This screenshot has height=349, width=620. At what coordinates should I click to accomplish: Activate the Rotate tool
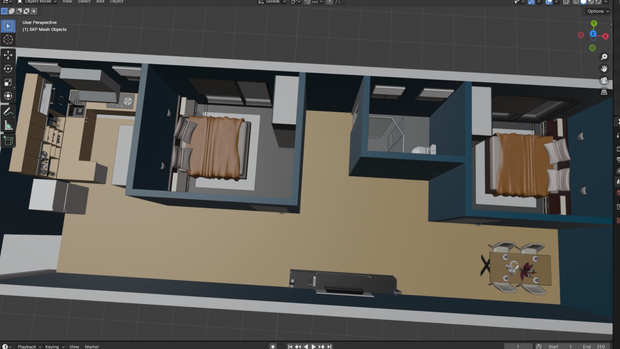click(8, 69)
